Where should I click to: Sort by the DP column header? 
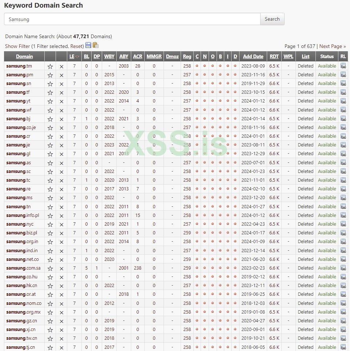97,56
